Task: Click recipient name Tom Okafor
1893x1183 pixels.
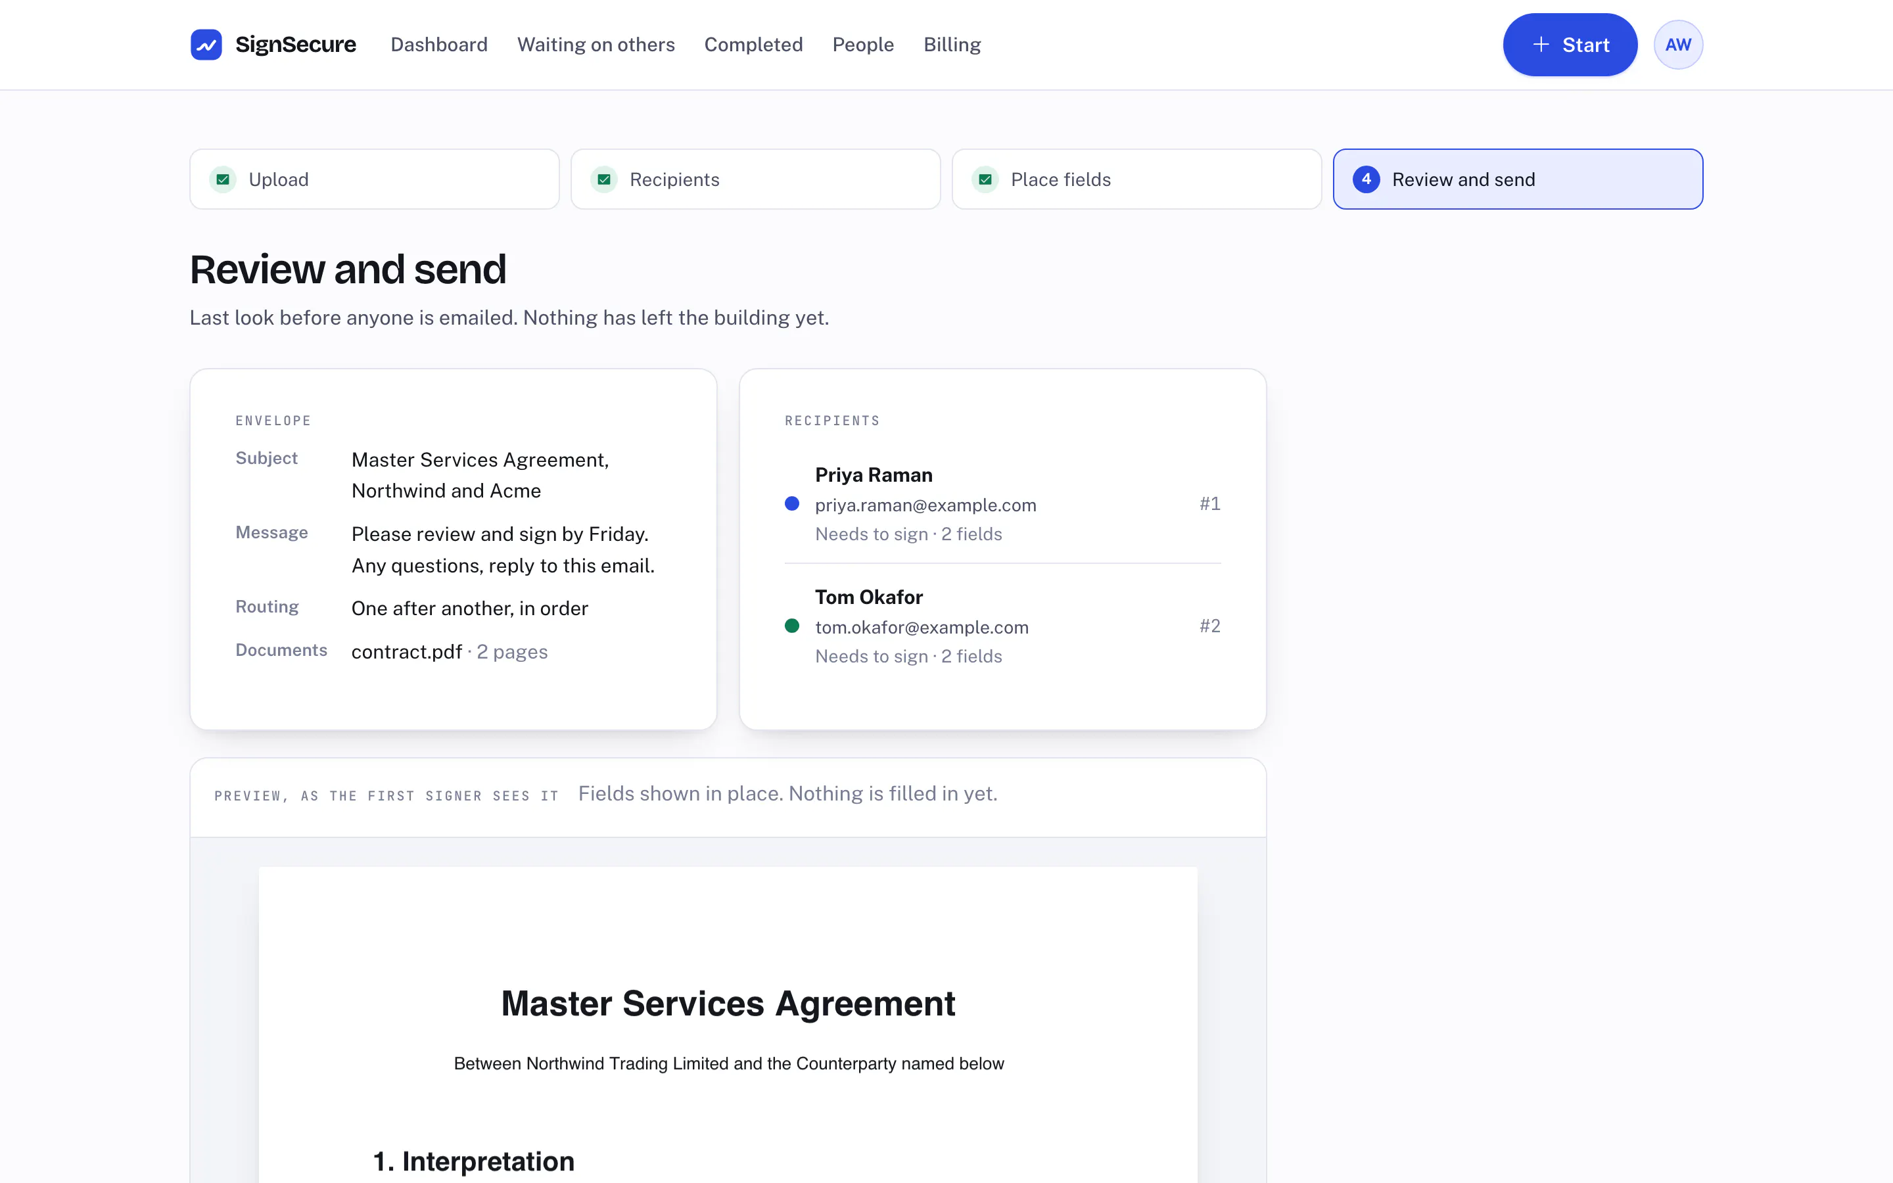Action: click(x=869, y=597)
